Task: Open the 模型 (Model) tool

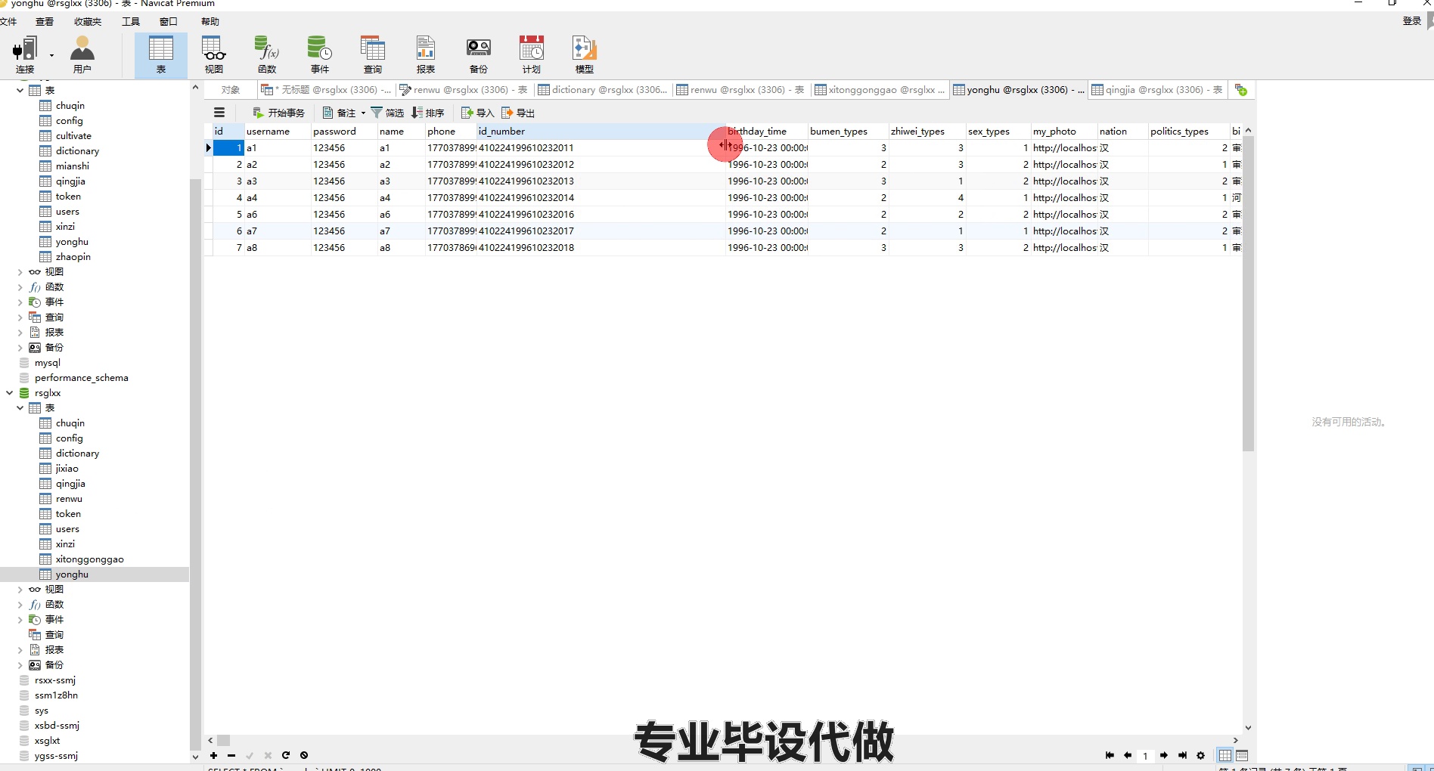Action: (583, 53)
